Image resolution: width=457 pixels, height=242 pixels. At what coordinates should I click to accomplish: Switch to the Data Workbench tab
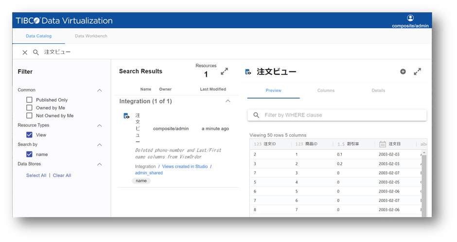click(x=91, y=36)
